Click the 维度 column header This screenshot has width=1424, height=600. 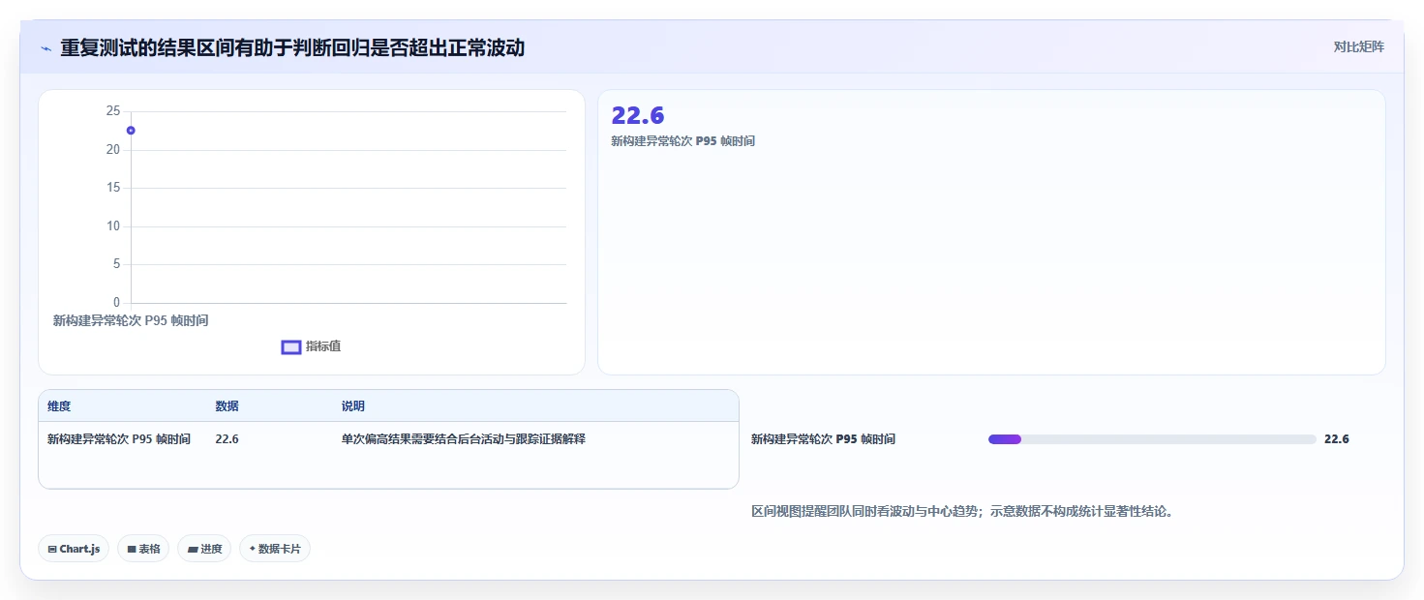pyautogui.click(x=59, y=406)
